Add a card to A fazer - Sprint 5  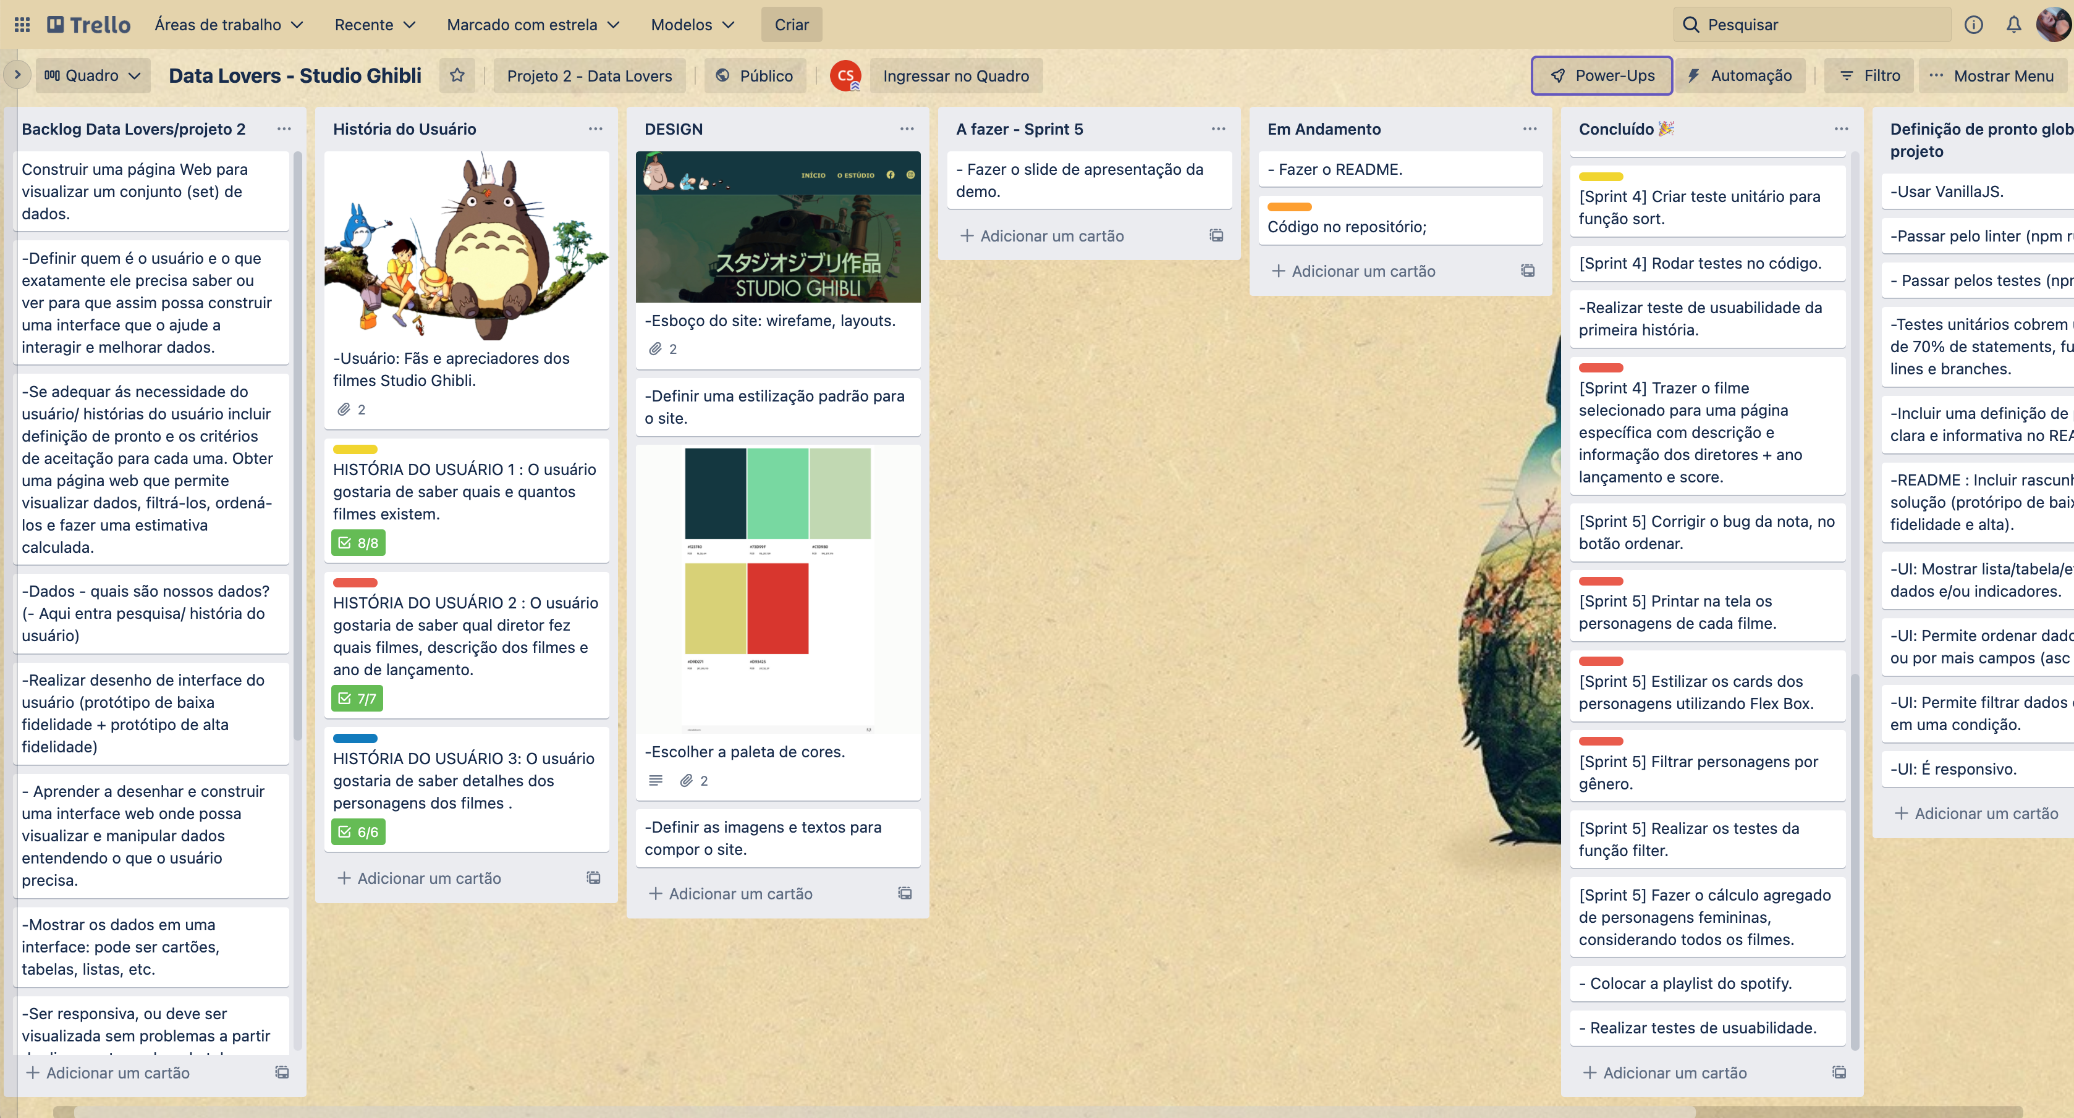pos(1042,236)
